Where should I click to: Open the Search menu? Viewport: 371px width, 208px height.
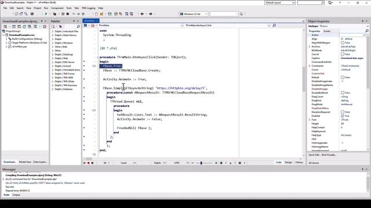pyautogui.click(x=20, y=8)
